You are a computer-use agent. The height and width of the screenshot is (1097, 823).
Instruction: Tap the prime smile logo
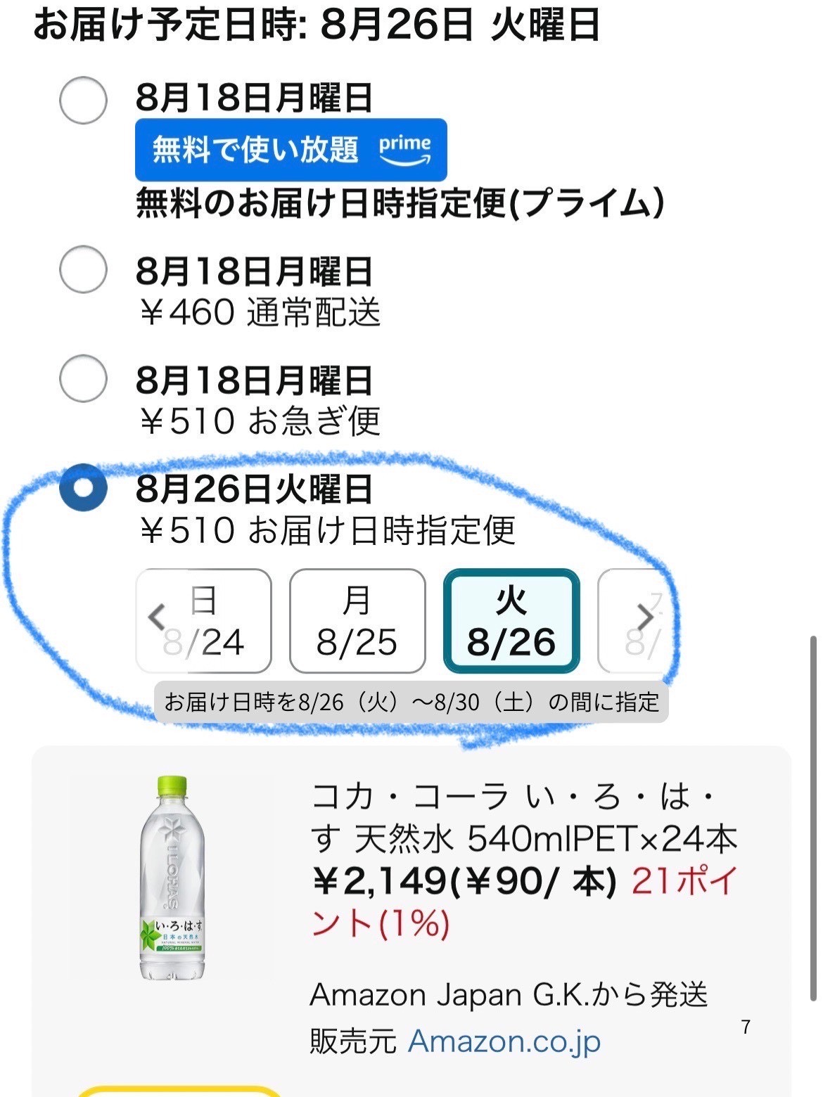(405, 150)
